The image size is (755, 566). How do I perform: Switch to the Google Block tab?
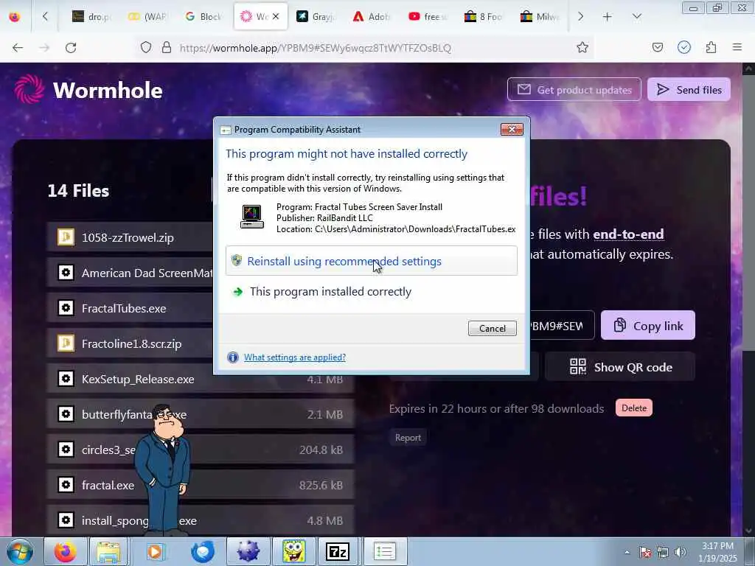point(203,17)
